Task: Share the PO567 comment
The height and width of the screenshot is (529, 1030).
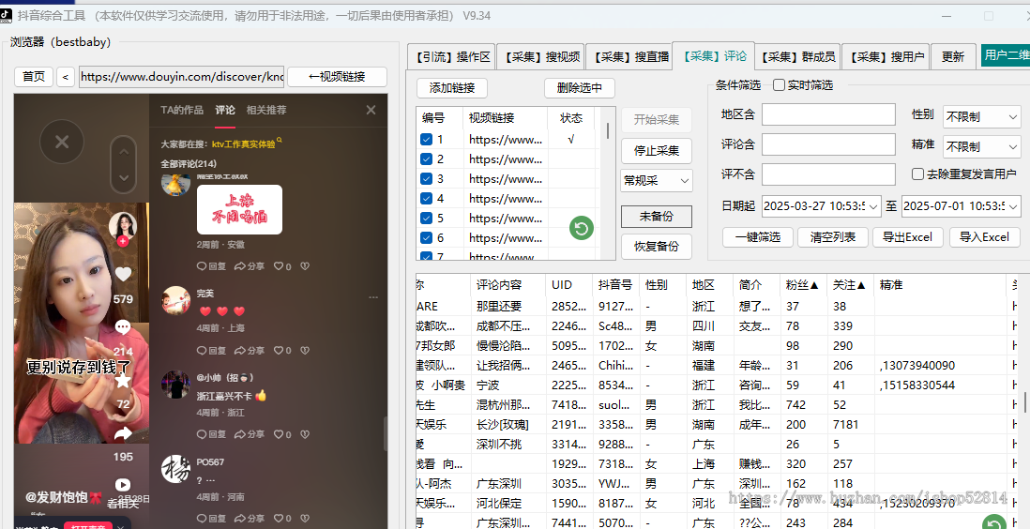Action: coord(250,518)
